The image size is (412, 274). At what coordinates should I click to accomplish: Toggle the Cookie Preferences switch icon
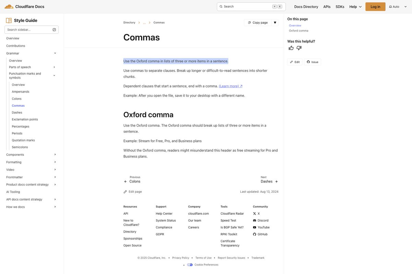[190, 265]
